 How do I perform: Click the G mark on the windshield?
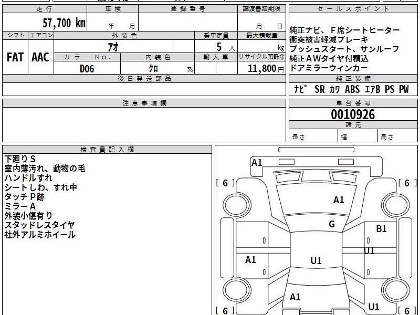332,224
